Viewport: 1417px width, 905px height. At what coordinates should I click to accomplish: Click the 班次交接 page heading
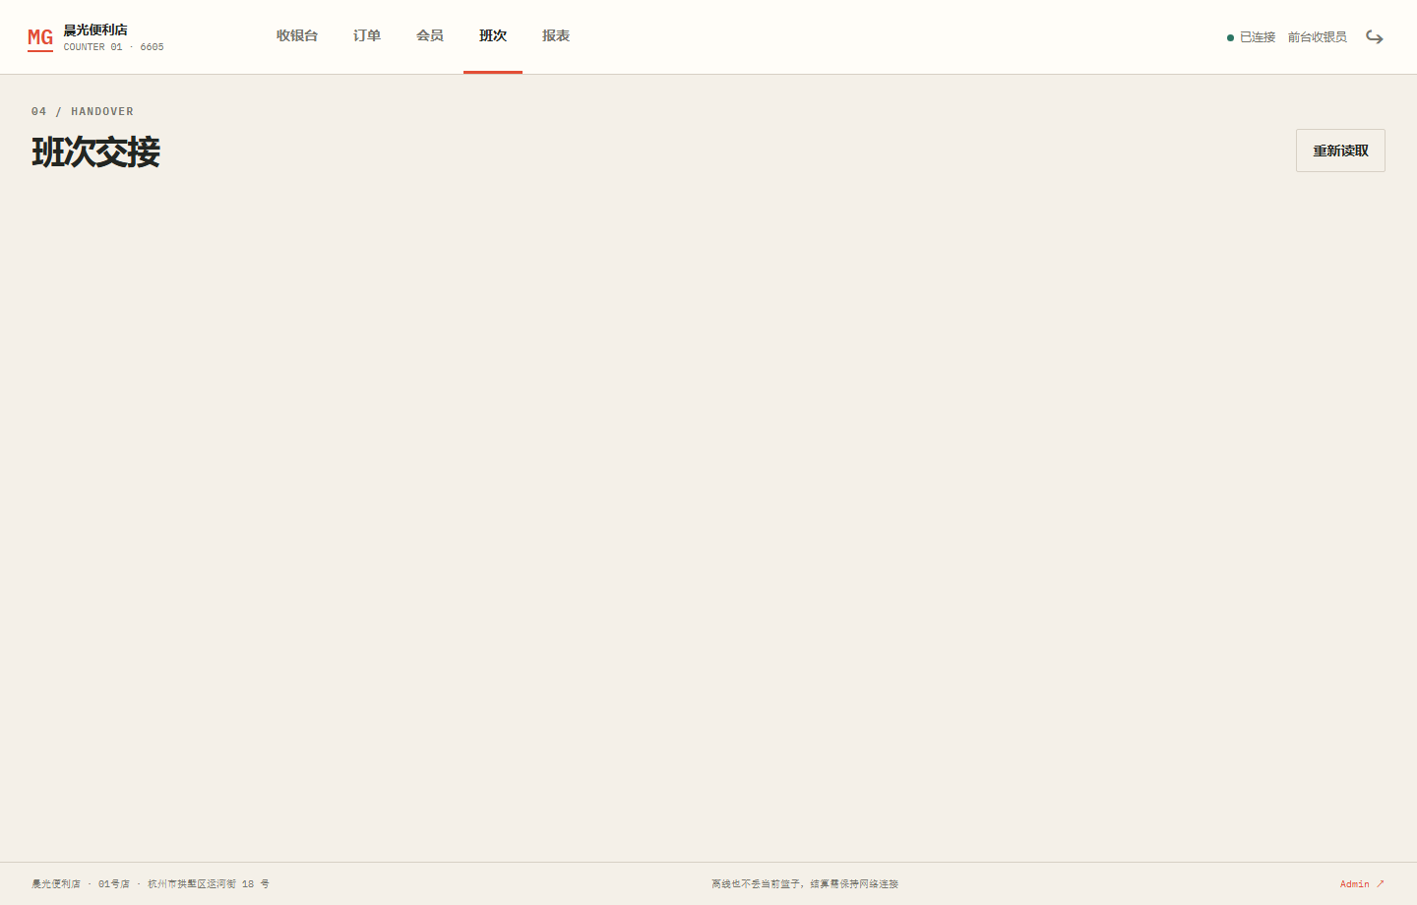coord(95,152)
